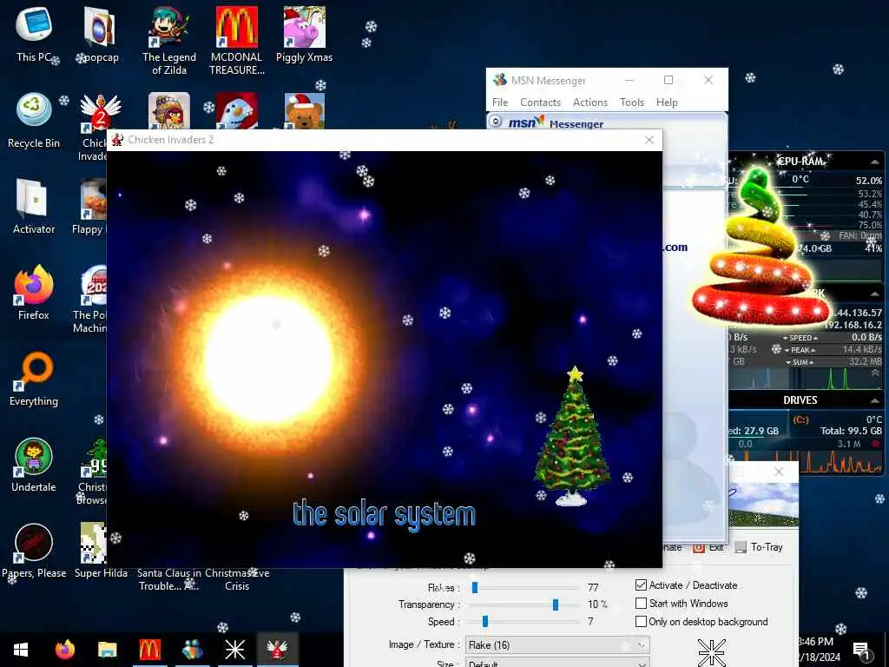This screenshot has width=889, height=667.
Task: Open the Recycle Bin
Action: pos(34,121)
